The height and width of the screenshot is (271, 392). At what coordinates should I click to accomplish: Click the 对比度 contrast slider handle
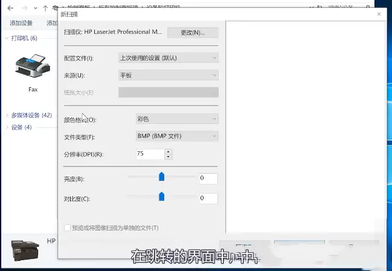coord(161,197)
